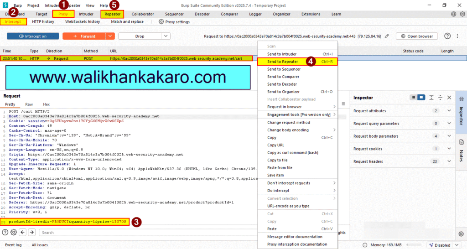Choose Change request method
467x249 pixels.
point(297,122)
